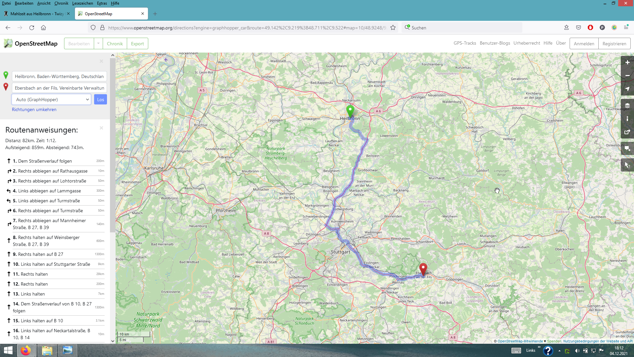Open the share map panel

click(x=627, y=132)
